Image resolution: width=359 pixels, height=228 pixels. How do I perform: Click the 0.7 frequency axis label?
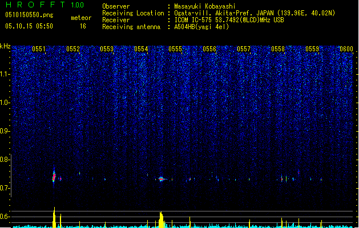[5, 188]
